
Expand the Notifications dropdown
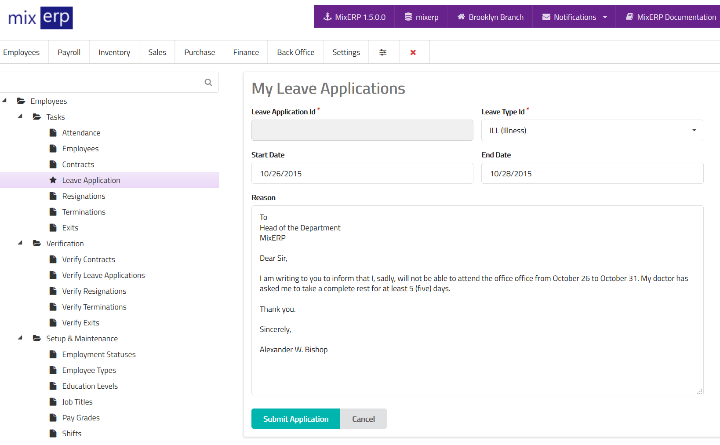pyautogui.click(x=605, y=17)
